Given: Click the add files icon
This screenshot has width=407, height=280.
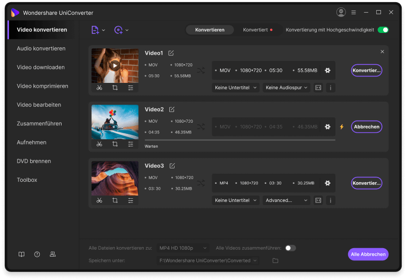Looking at the screenshot, I should 95,30.
